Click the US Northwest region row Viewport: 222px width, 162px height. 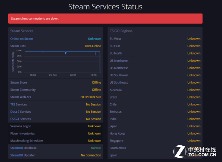155,61
